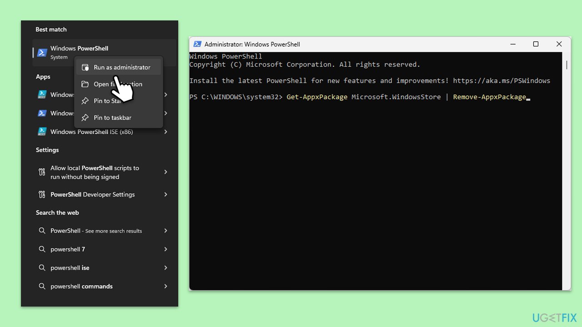The height and width of the screenshot is (327, 582).
Task: Open the https://aka.ms/PSWindows link in PowerShell
Action: [x=502, y=81]
